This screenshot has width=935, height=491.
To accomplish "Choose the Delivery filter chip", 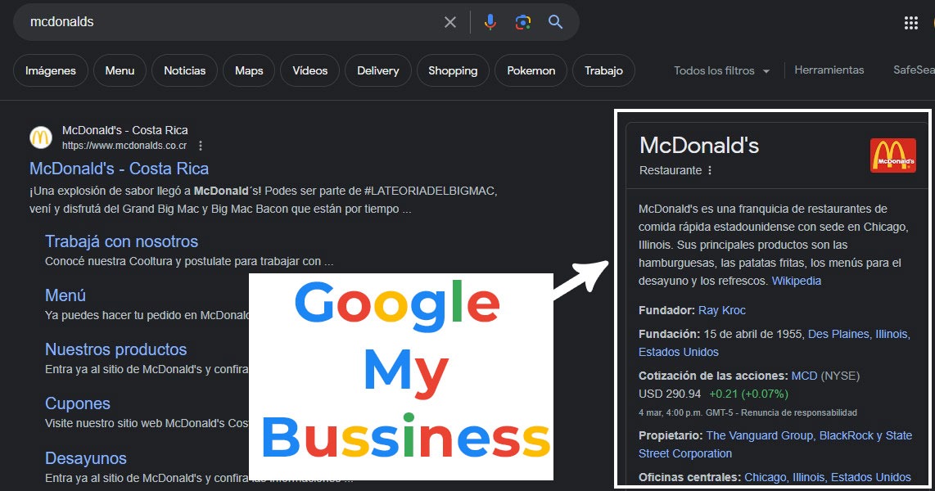I will pyautogui.click(x=378, y=70).
